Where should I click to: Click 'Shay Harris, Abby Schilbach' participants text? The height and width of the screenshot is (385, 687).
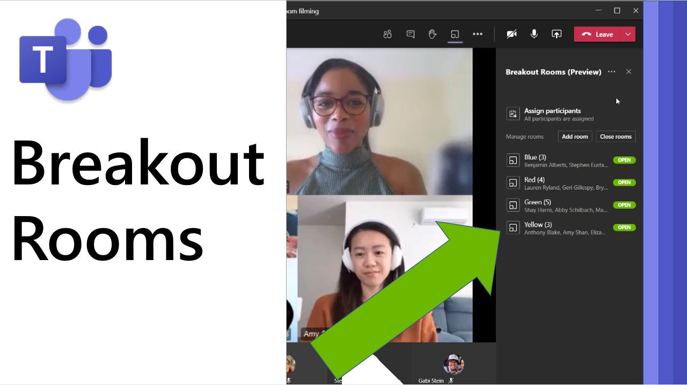click(566, 210)
